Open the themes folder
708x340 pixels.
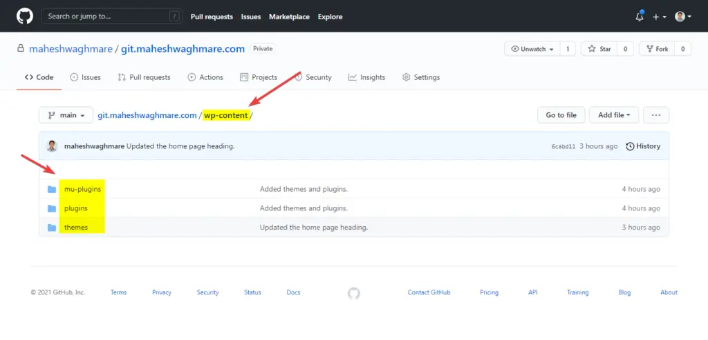76,228
